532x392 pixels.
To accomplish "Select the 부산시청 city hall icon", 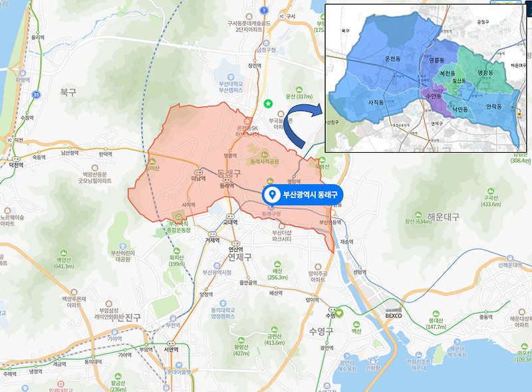I will coord(217,266).
